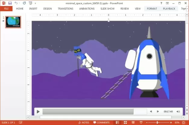
Task: Switch to the Playback tab
Action: click(169, 9)
